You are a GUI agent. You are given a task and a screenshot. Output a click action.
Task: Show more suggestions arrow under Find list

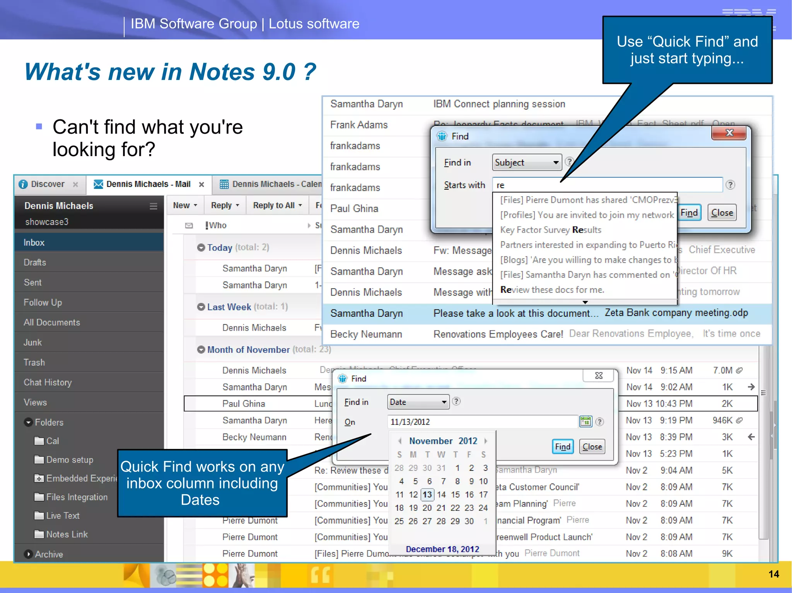(585, 302)
